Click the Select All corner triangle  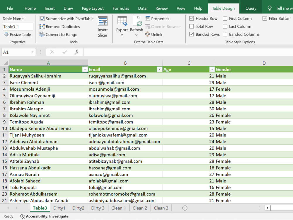pos(6,62)
